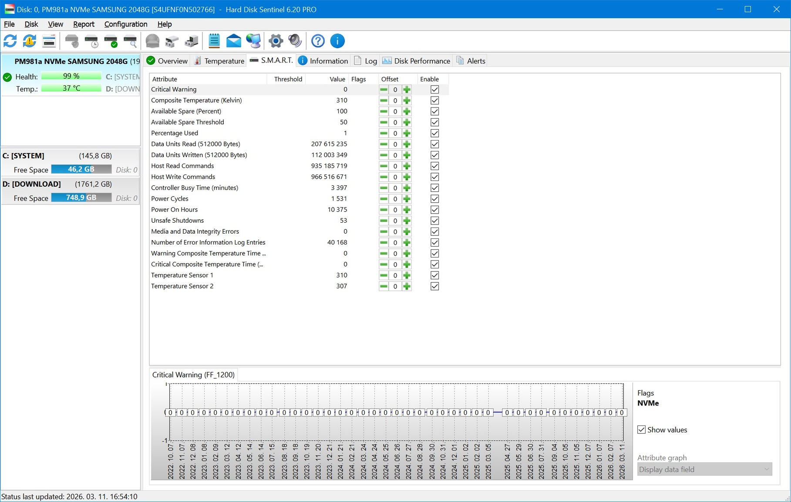Click the 46,2 GB free space bar

(x=81, y=169)
